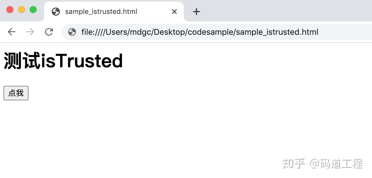
Task: View site information via address bar globe icon
Action: (x=72, y=32)
